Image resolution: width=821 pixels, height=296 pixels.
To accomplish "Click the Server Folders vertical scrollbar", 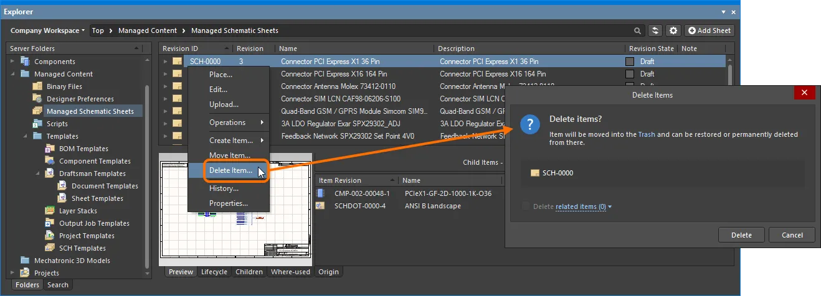I will pyautogui.click(x=147, y=168).
